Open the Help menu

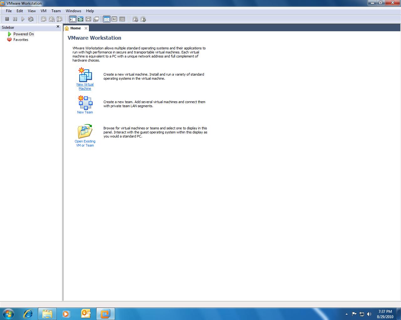[x=90, y=11]
